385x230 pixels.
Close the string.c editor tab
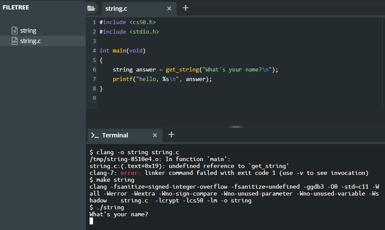169,8
